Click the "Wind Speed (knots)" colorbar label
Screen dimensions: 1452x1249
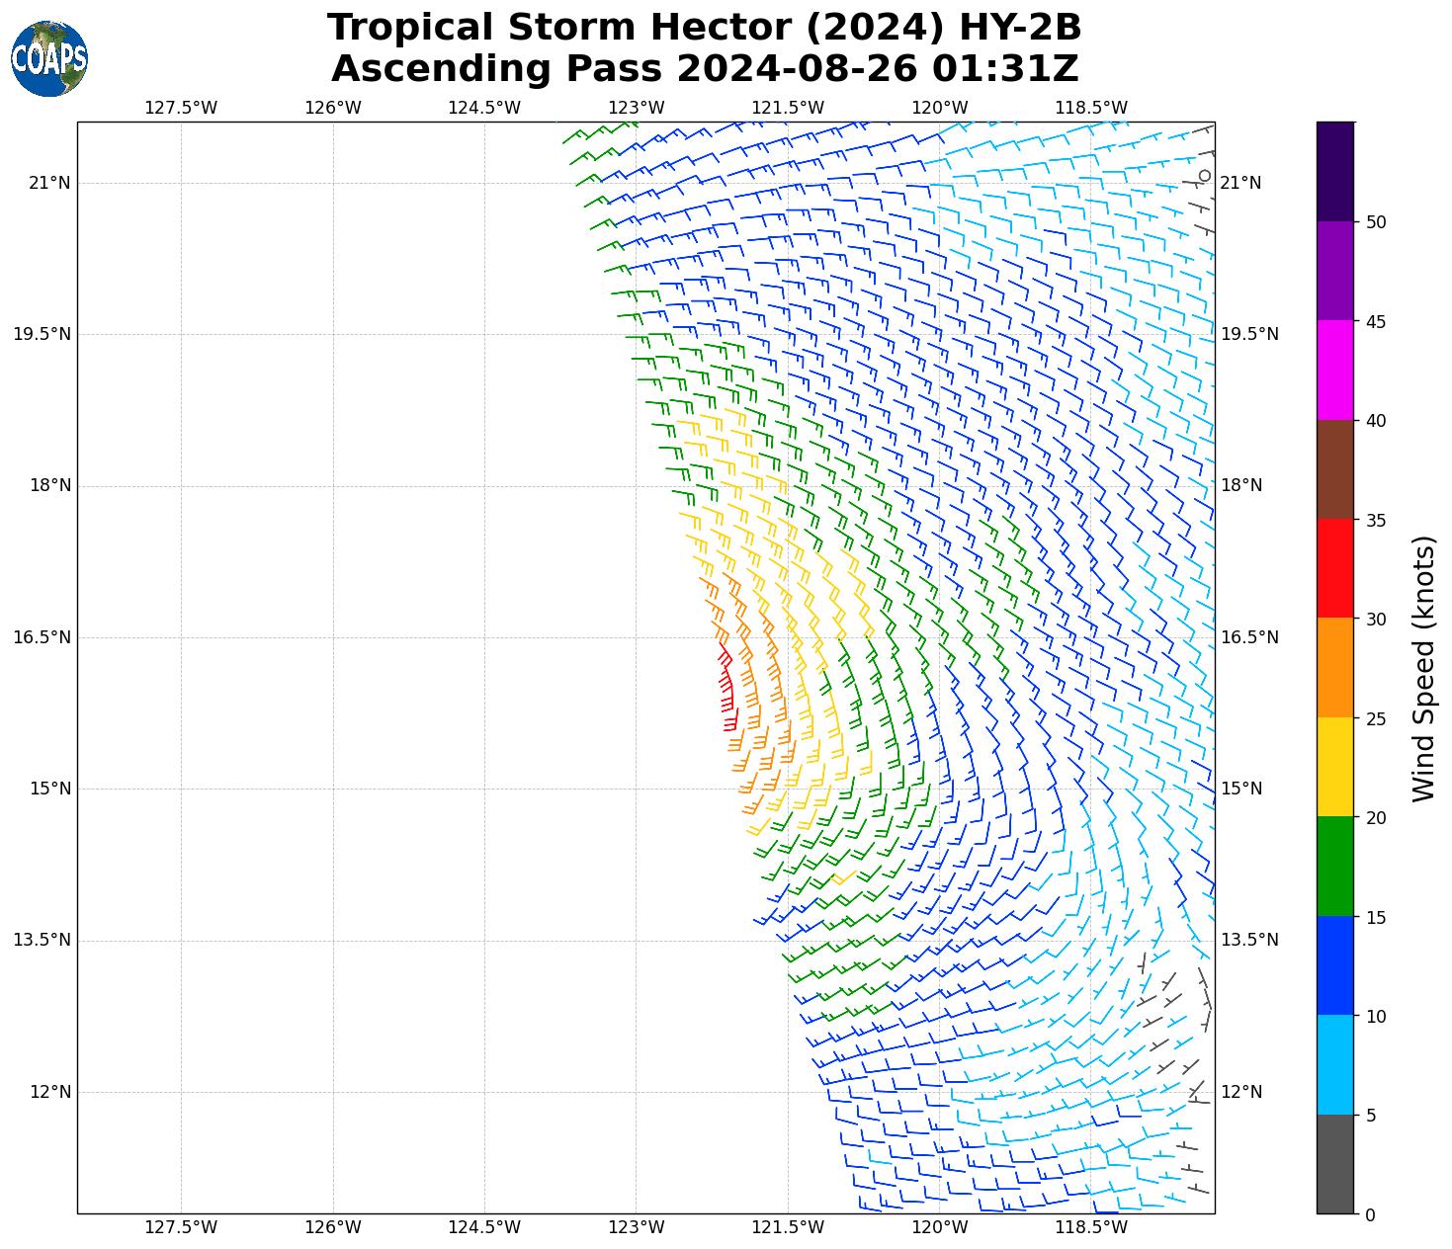[x=1423, y=668]
